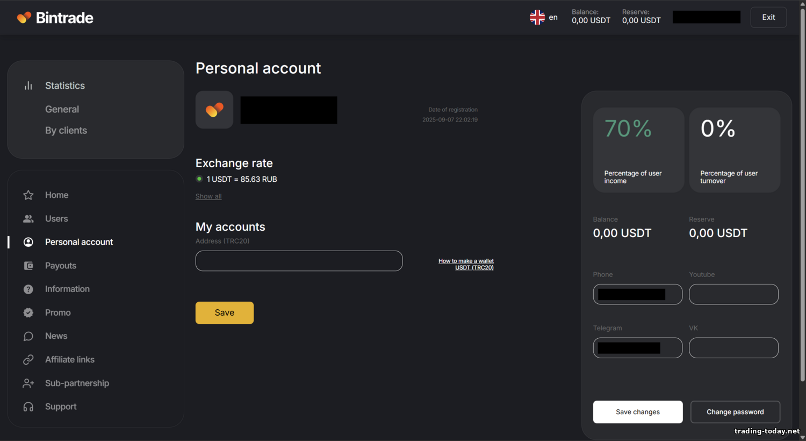Image resolution: width=806 pixels, height=441 pixels.
Task: Click the Support headset icon
Action: coord(28,407)
